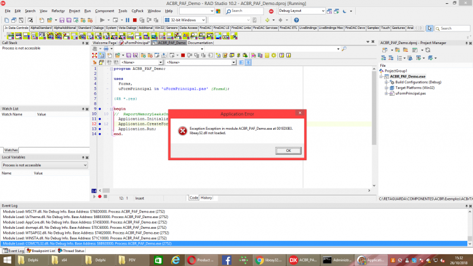The width and height of the screenshot is (473, 266).
Task: Open the Breakpoint List tab
Action: tap(41, 251)
